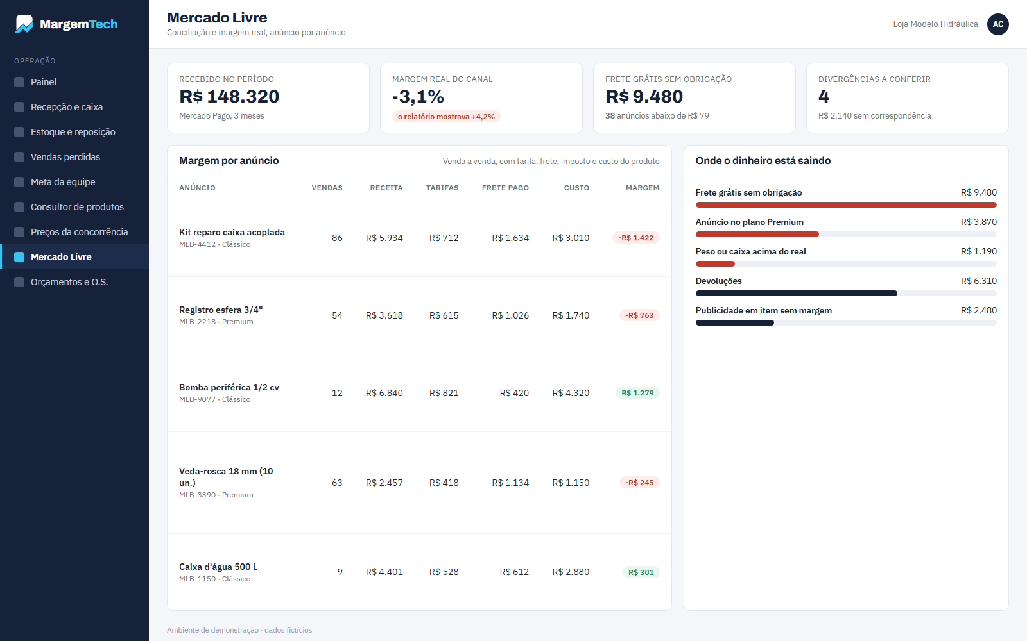The image size is (1027, 641).
Task: Click the R$ 5.934 receita value
Action: click(384, 238)
